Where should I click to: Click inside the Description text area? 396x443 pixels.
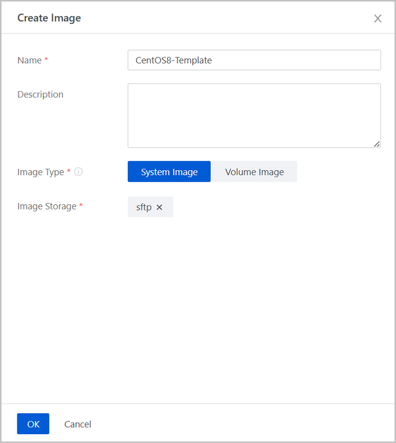coord(254,115)
